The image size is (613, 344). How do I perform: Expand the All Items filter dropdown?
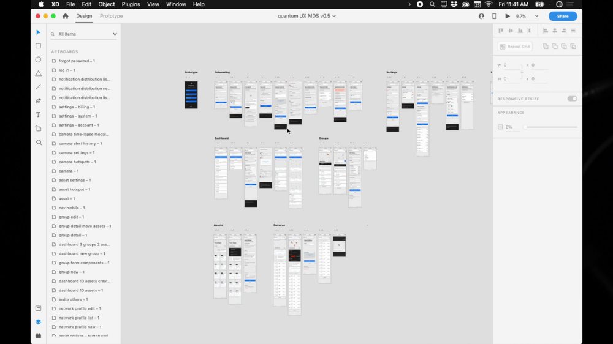115,34
